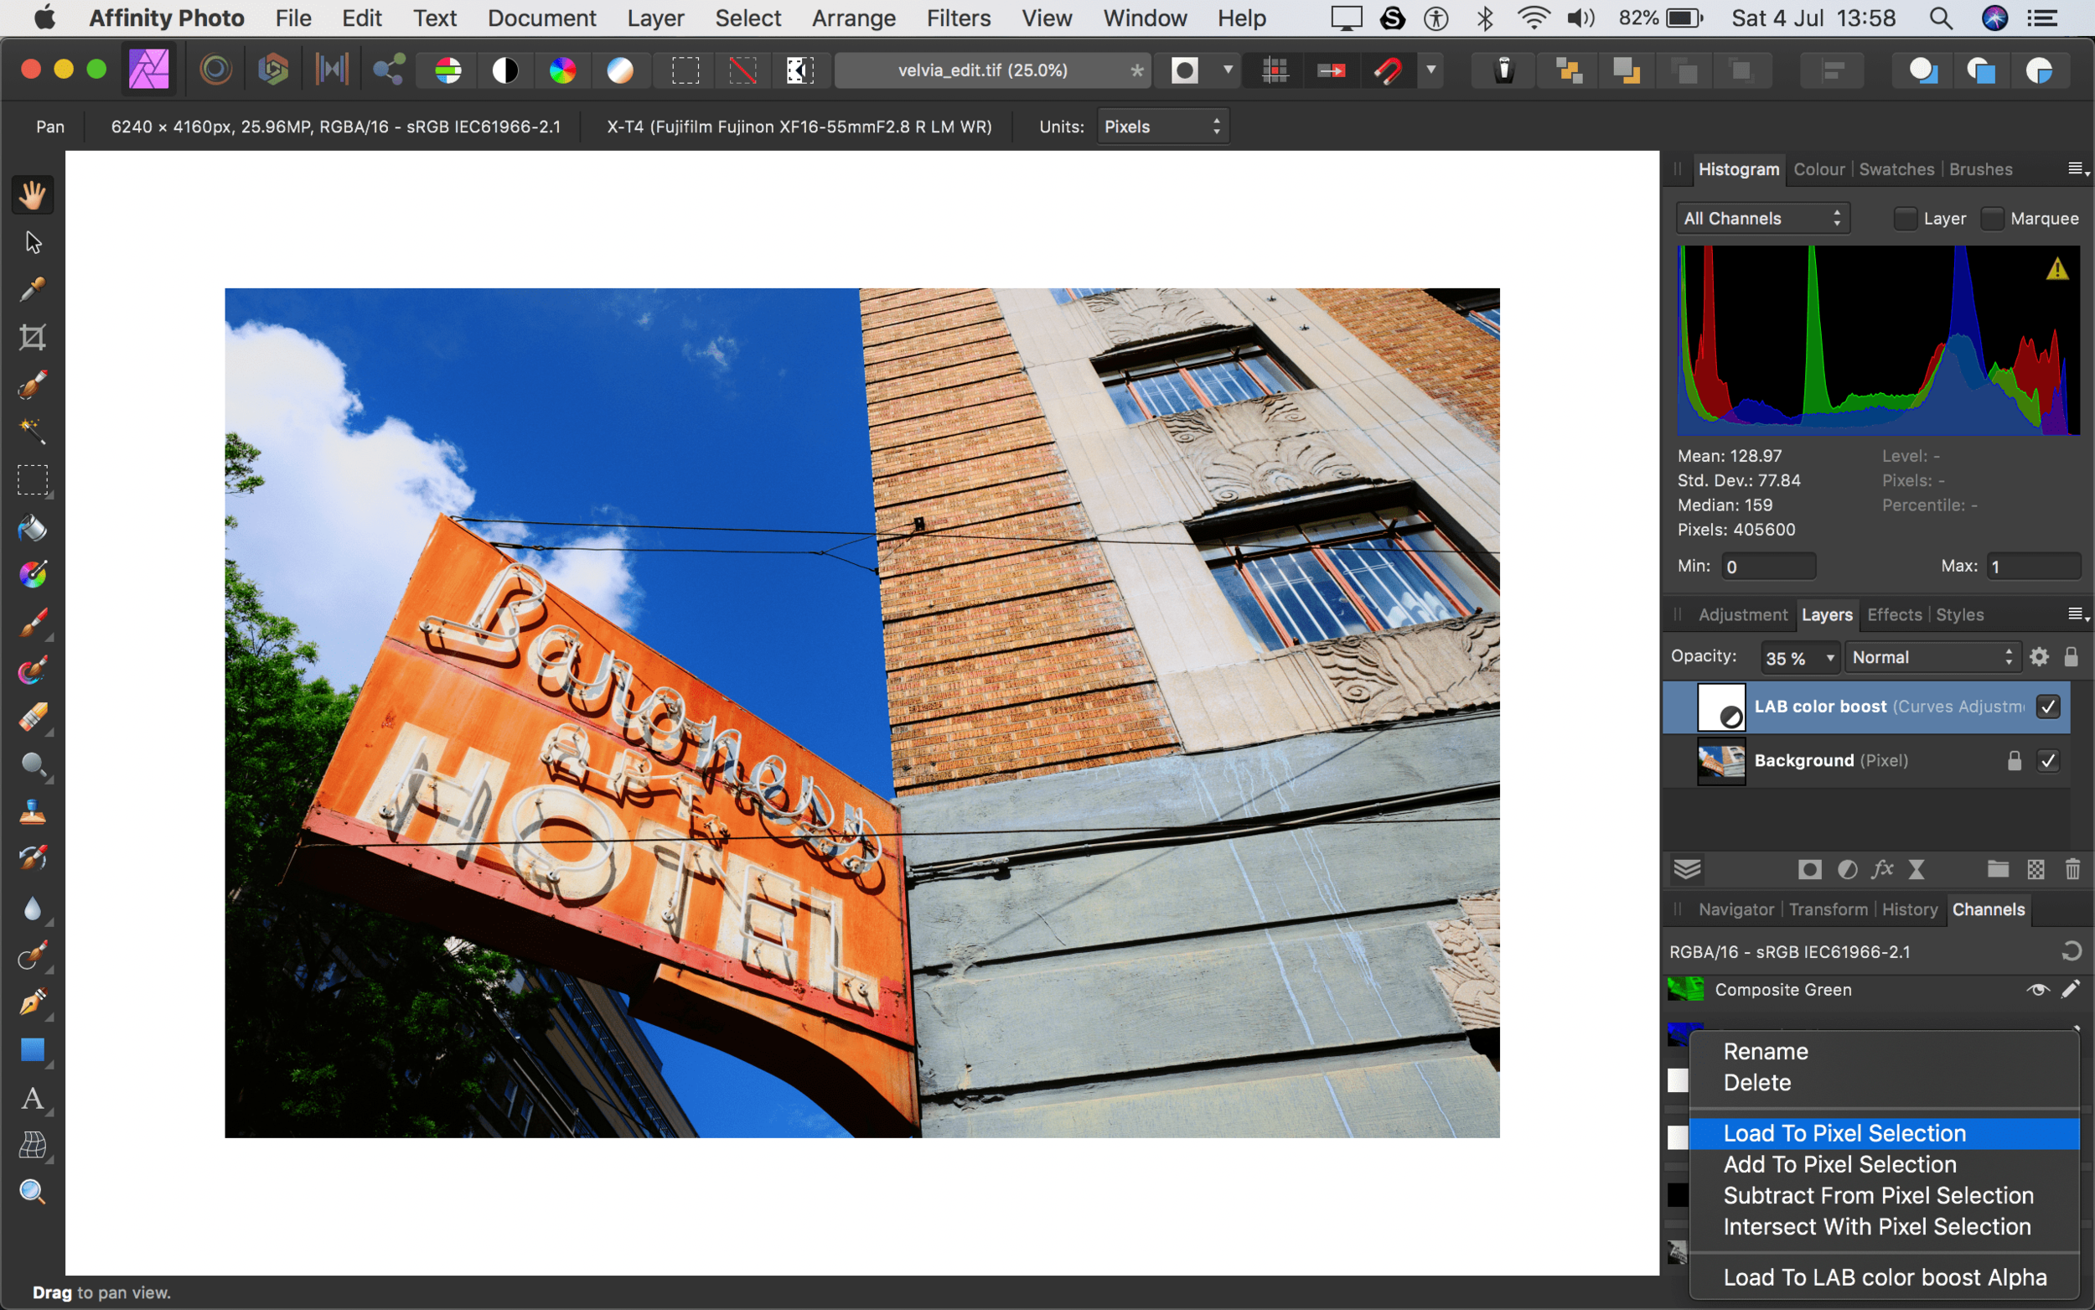Switch to the History tab
Image resolution: width=2095 pixels, height=1310 pixels.
point(1909,909)
